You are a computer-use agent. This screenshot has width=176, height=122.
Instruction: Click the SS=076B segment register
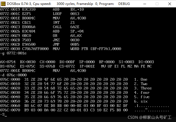(48, 66)
